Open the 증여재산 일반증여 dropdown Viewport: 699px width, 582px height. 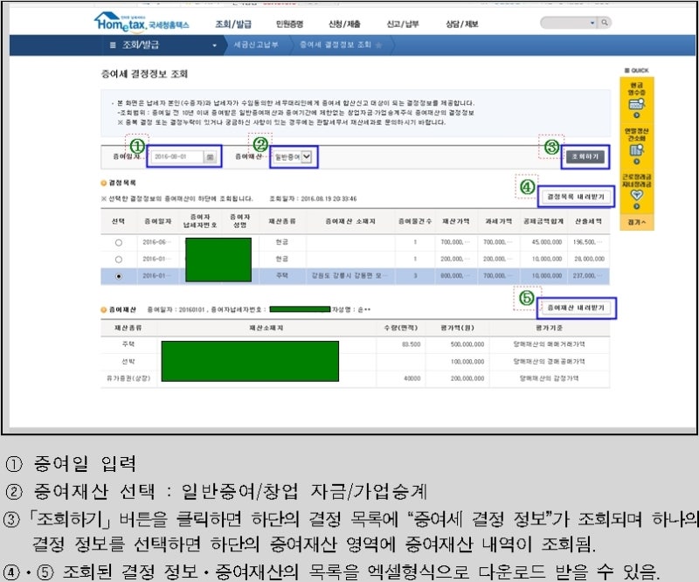click(294, 157)
